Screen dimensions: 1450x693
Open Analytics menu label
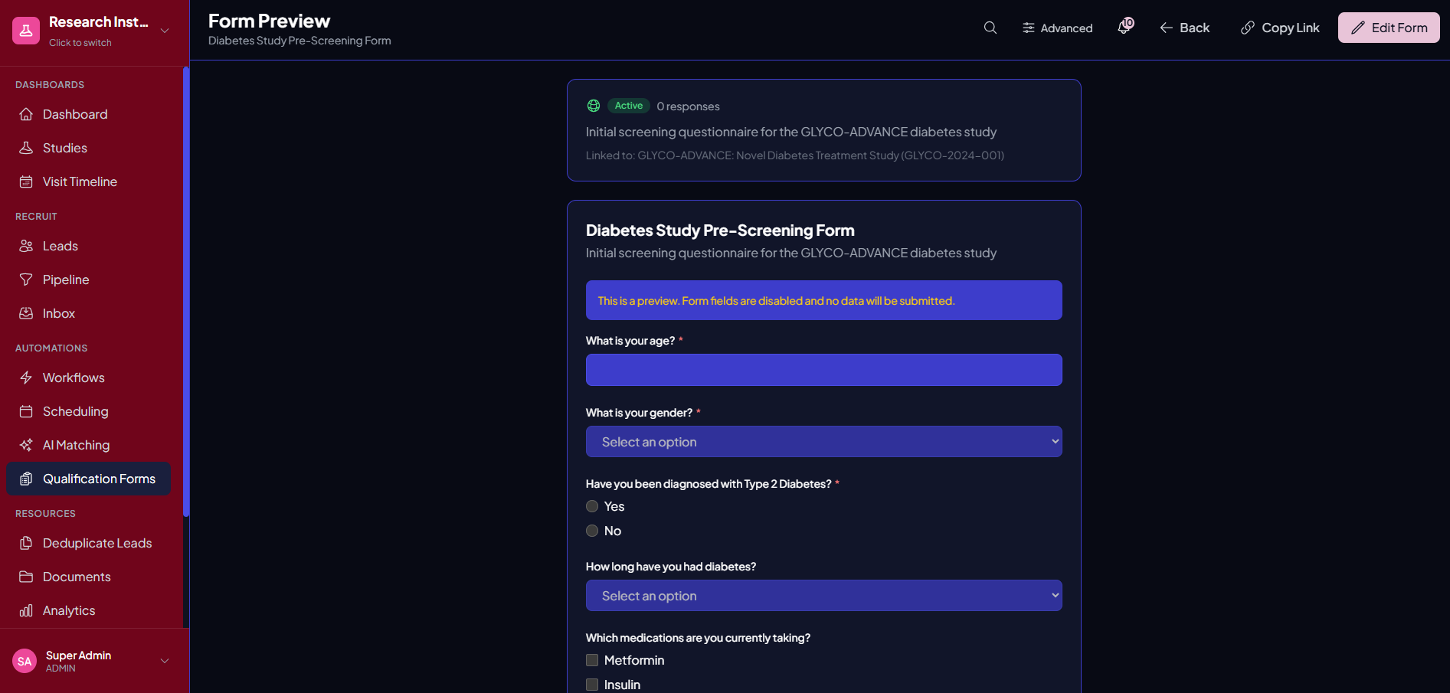point(69,610)
